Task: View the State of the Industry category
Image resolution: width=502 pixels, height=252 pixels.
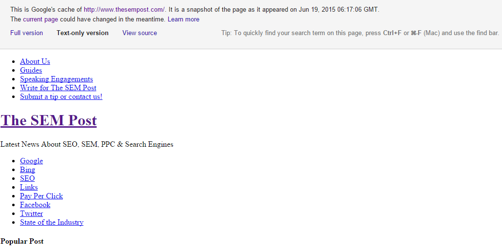Action: [x=52, y=222]
